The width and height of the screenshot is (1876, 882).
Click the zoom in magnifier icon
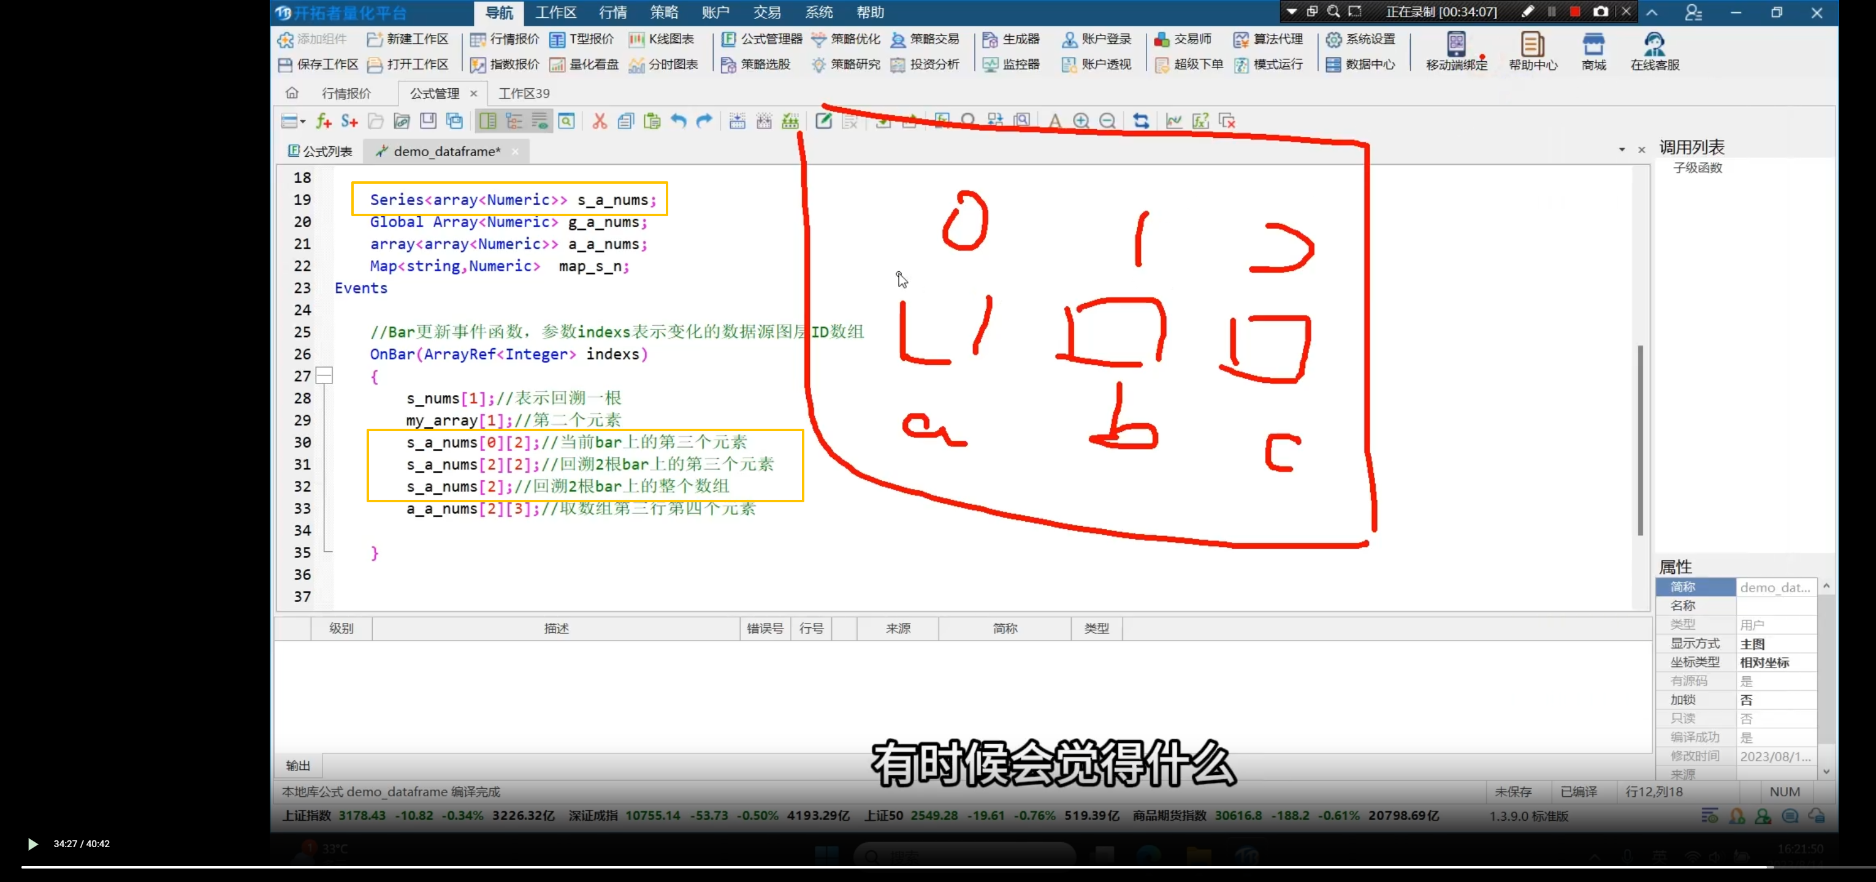tap(1081, 121)
